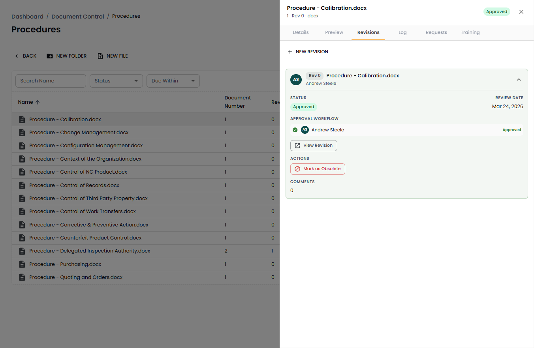Click the back chevron arrow

pos(17,56)
